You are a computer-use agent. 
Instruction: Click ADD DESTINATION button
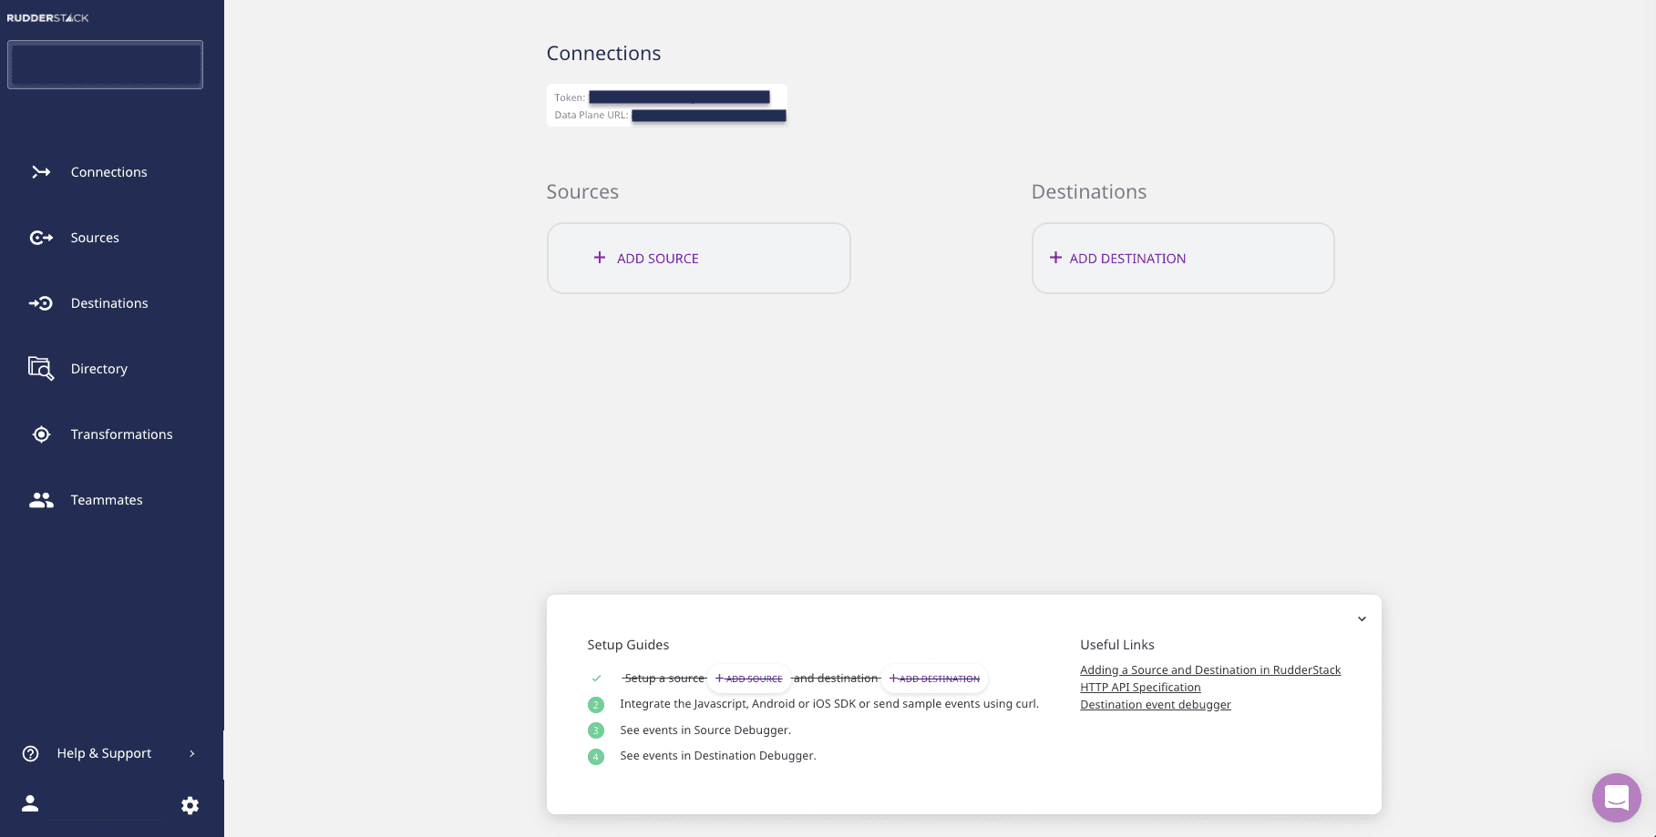(x=1182, y=259)
